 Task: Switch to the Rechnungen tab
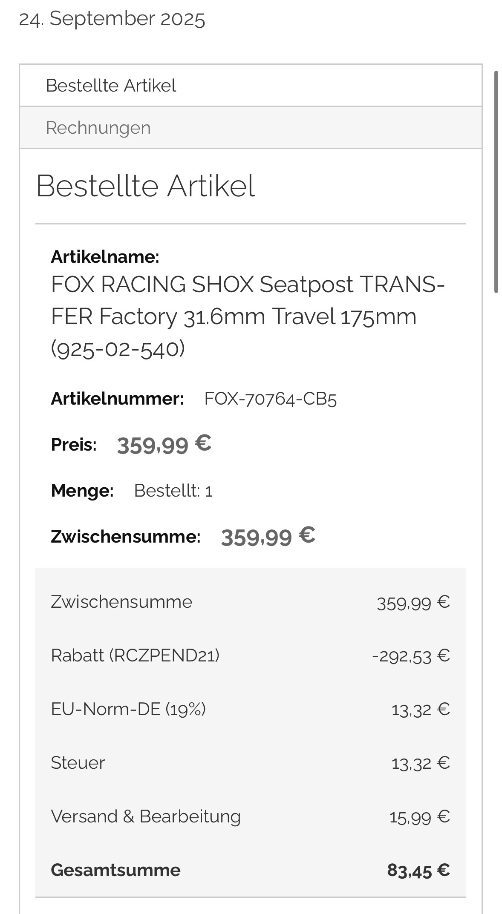point(98,128)
